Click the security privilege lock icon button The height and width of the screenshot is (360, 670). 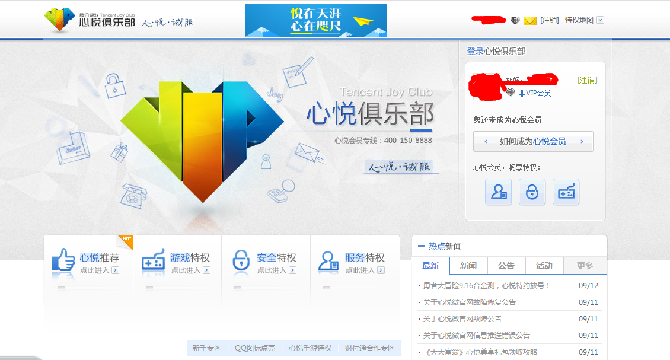click(532, 192)
